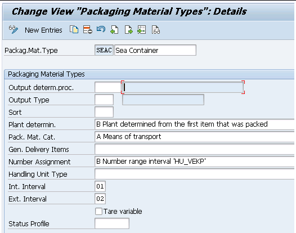Viewport: 296px width, 233px height.
Task: Click the Undo Change arrow icon
Action: tap(101, 29)
